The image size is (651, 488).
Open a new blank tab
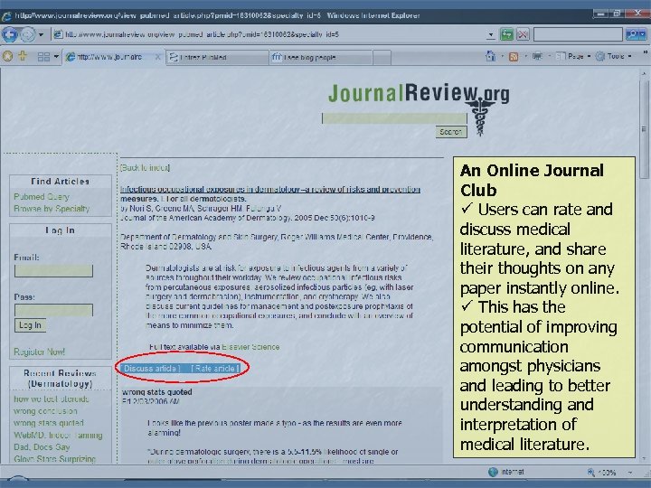click(x=382, y=57)
